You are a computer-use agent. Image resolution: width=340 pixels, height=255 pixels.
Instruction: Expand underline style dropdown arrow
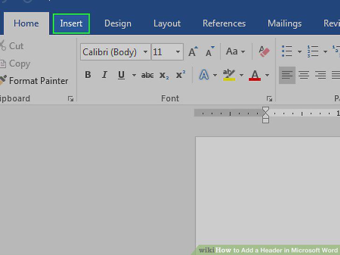pos(134,75)
